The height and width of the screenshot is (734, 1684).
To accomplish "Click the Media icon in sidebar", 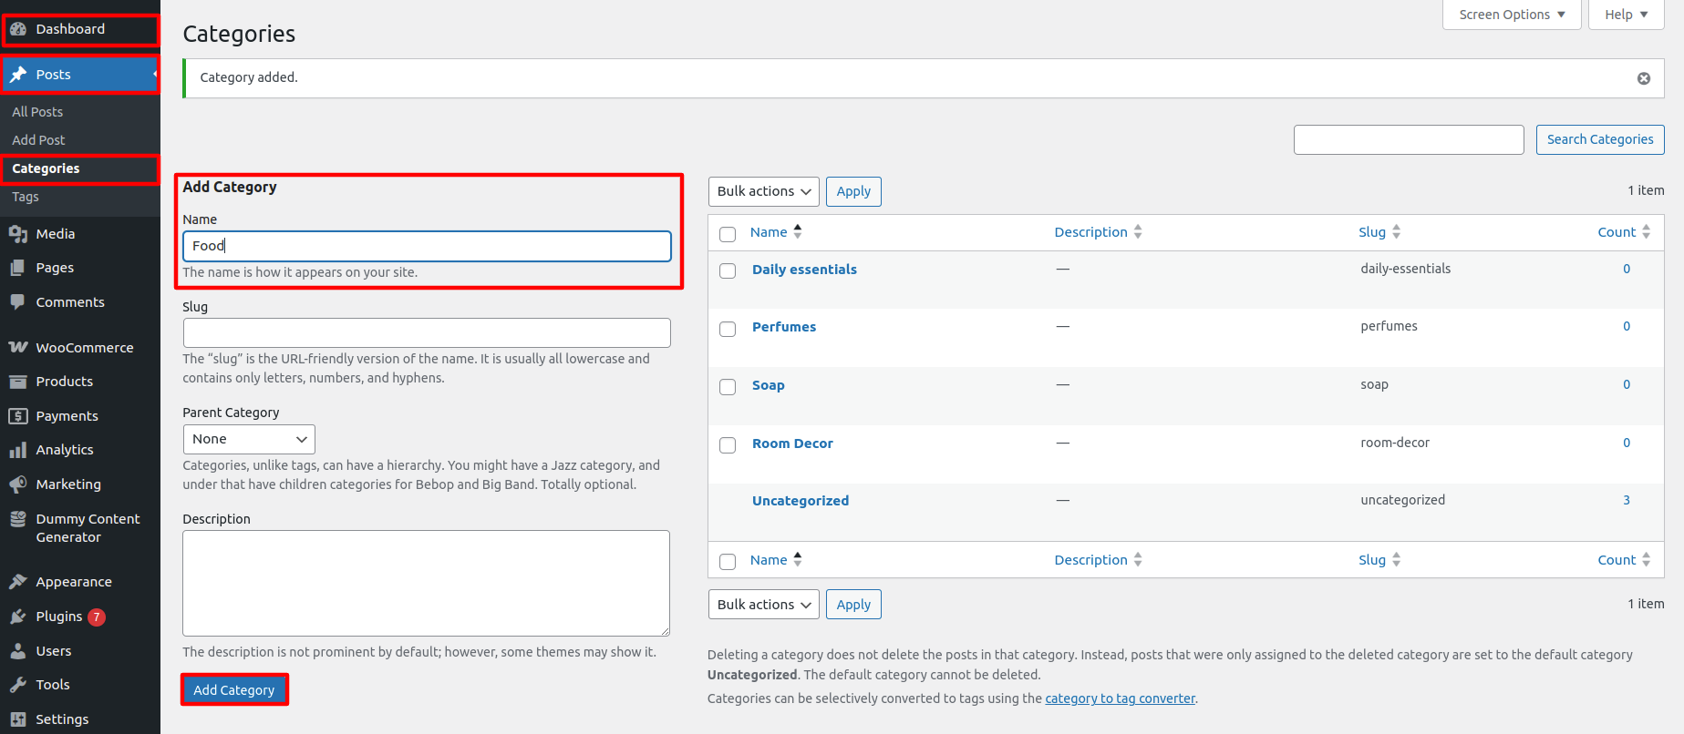I will tap(18, 234).
